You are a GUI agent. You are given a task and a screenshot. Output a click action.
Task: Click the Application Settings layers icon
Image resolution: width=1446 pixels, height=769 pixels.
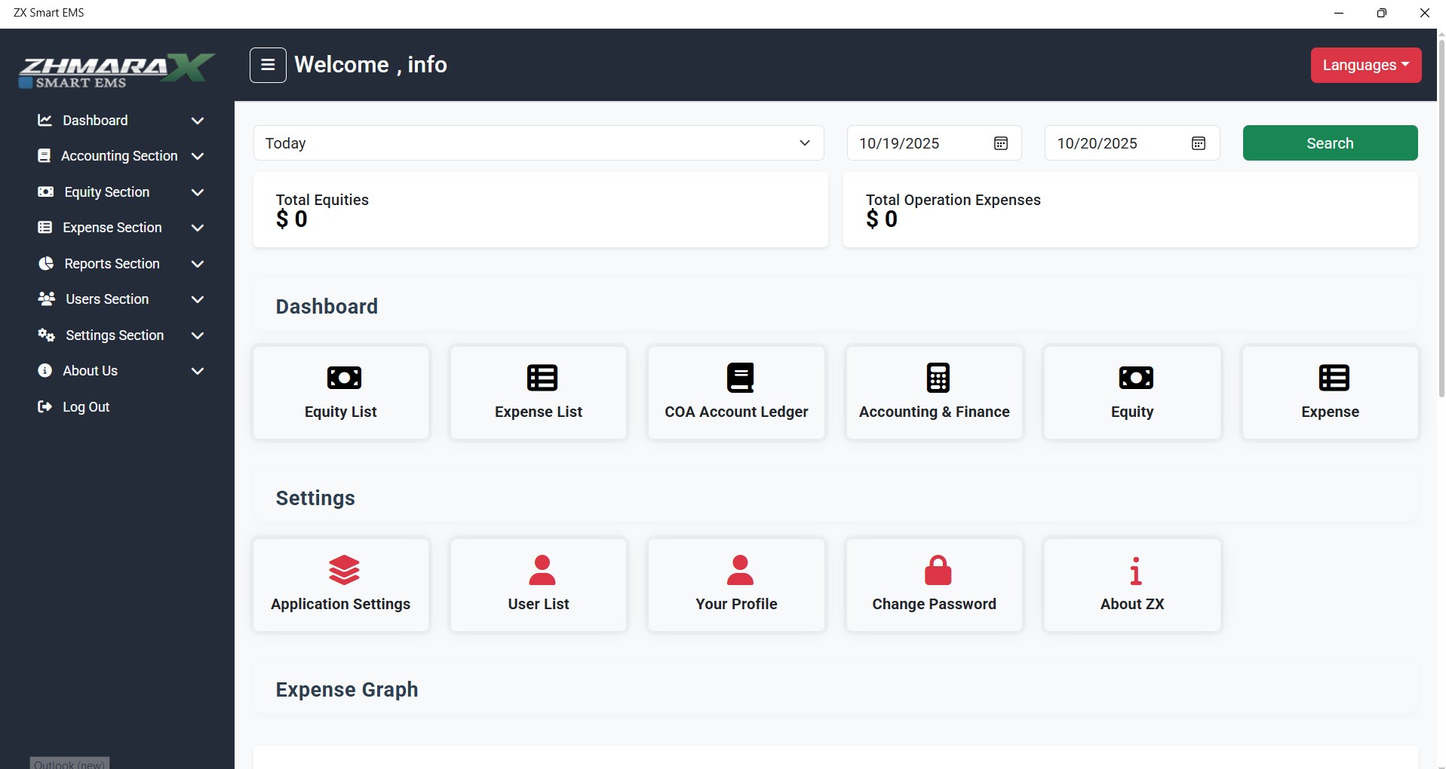[344, 570]
